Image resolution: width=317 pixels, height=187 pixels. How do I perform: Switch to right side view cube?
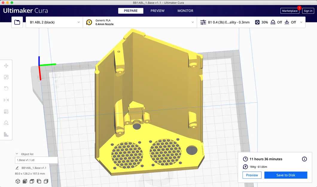pos(46,181)
